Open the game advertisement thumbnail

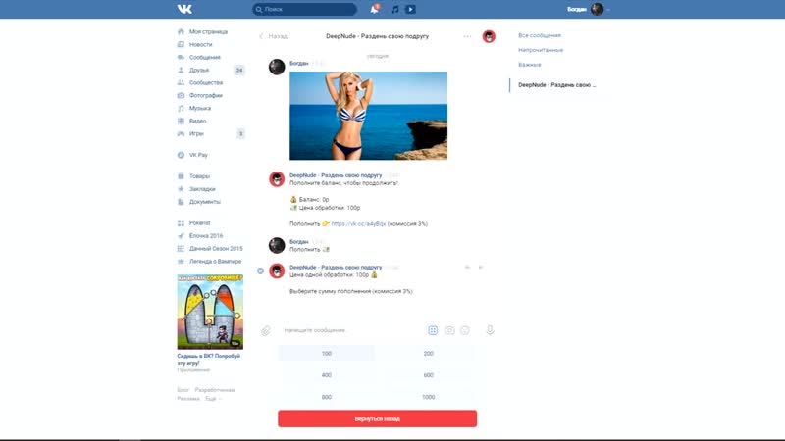pos(210,312)
